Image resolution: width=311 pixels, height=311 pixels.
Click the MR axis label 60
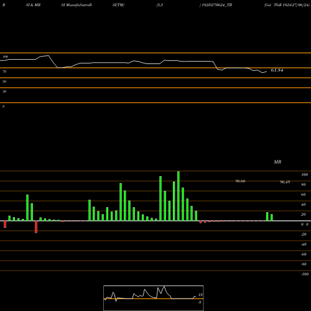(x=304, y=195)
